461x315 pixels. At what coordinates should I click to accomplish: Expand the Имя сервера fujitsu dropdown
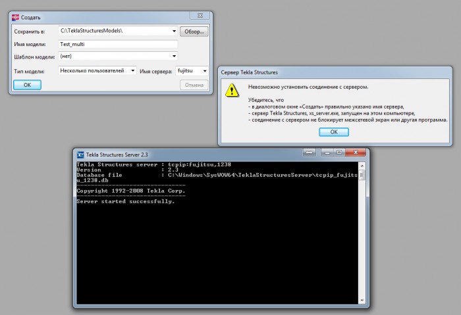click(x=205, y=71)
